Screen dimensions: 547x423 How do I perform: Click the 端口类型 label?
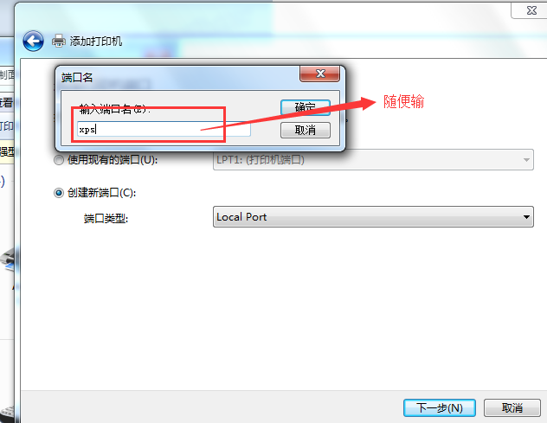106,219
